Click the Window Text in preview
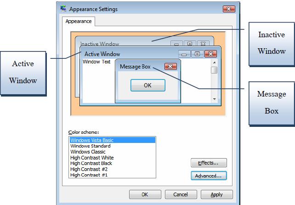The width and height of the screenshot is (295, 205). (96, 62)
